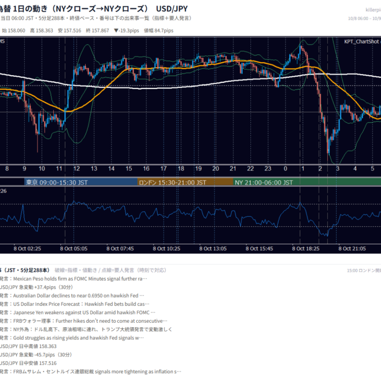Screen dimensions: 381x381
Task: Click the low price 安 157.516 in the stats row
Action: pos(69,31)
